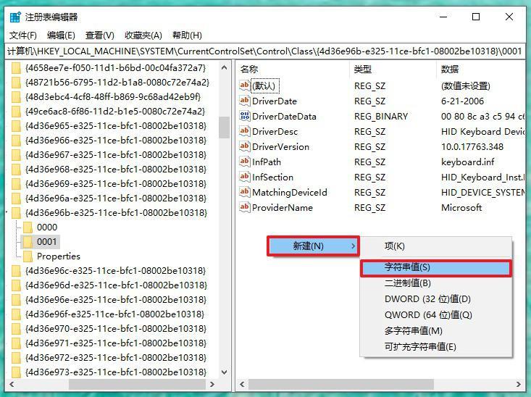Open the 新建(N) submenu arrow
Viewport: 531px width, 397px height.
353,246
